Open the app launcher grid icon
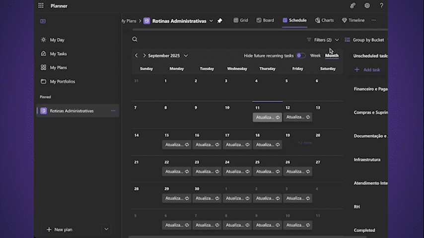 (x=41, y=6)
